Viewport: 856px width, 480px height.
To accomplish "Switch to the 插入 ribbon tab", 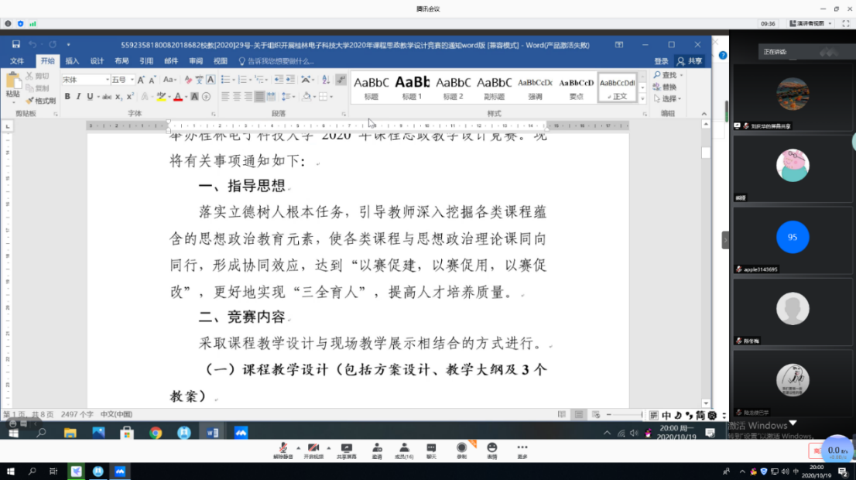I will pyautogui.click(x=72, y=61).
